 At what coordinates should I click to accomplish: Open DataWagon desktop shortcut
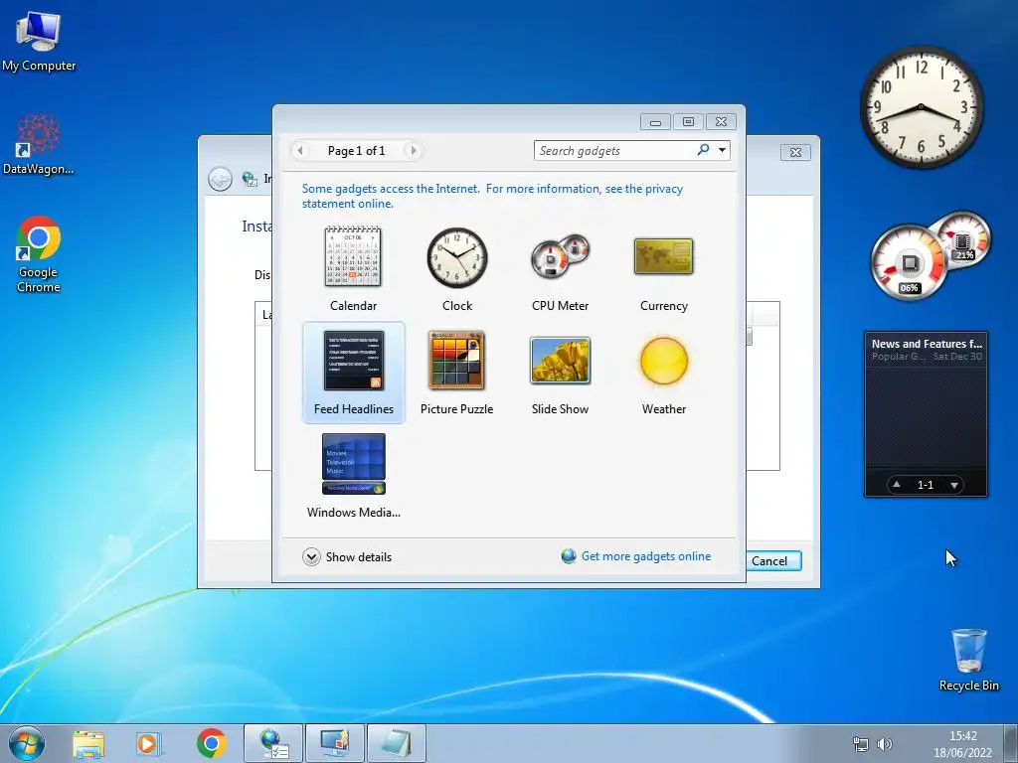pyautogui.click(x=39, y=144)
